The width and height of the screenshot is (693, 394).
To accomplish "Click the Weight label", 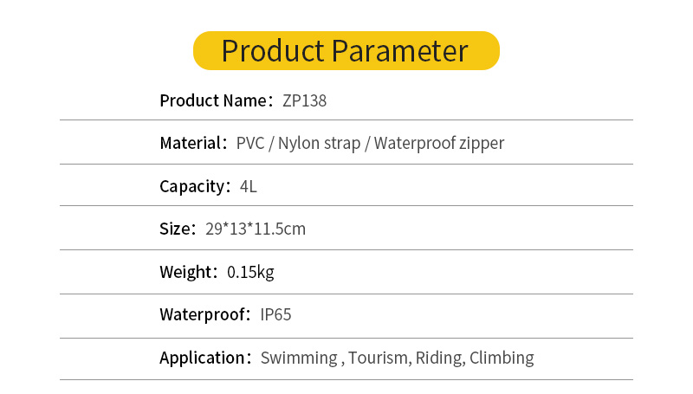I will 187,272.
